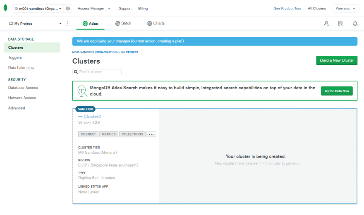
Task: Click the SANDBOX badge
Action: pos(86,109)
